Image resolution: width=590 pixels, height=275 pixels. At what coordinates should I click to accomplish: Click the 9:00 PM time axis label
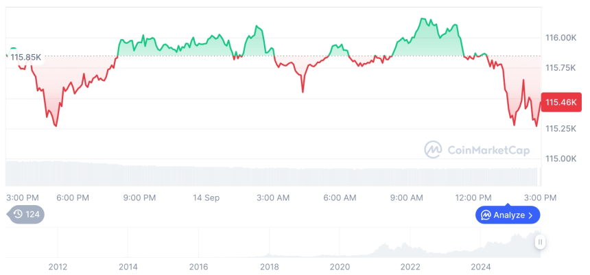point(139,198)
